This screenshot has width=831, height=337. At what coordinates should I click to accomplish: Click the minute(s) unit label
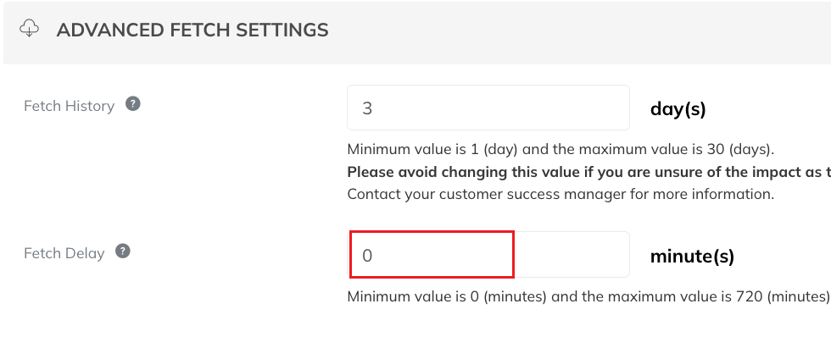click(692, 257)
